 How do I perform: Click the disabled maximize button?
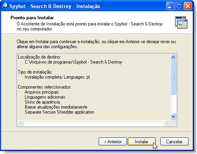(x=179, y=6)
